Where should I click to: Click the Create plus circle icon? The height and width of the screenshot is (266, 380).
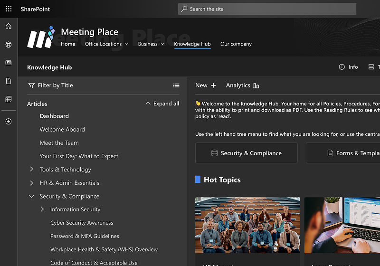pyautogui.click(x=9, y=122)
